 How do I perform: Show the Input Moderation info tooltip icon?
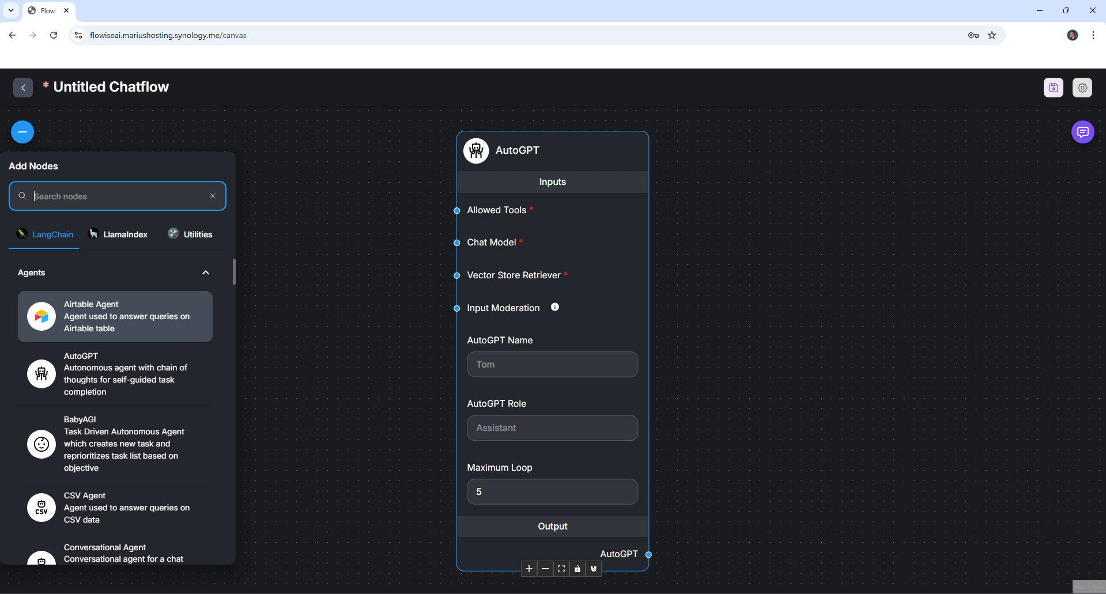click(555, 307)
